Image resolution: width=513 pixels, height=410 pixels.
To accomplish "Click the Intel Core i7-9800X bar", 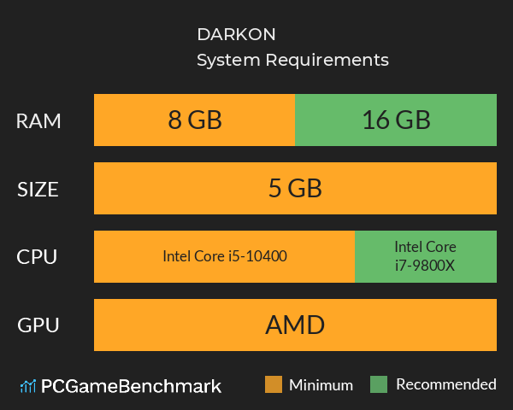I will point(425,256).
